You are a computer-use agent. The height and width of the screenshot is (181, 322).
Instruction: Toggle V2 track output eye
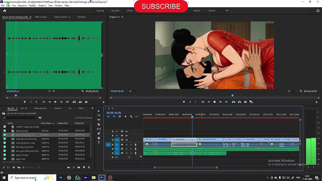click(x=127, y=135)
